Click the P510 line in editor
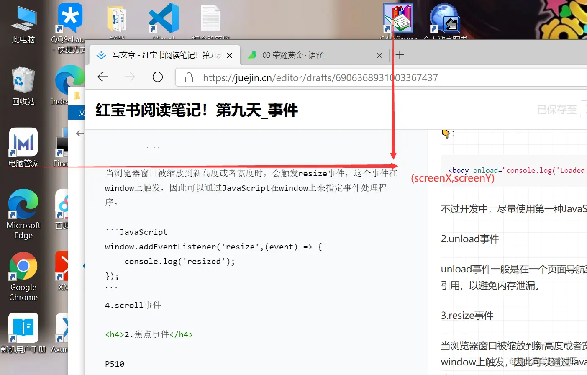Viewport: 587px width, 375px height. (x=115, y=364)
